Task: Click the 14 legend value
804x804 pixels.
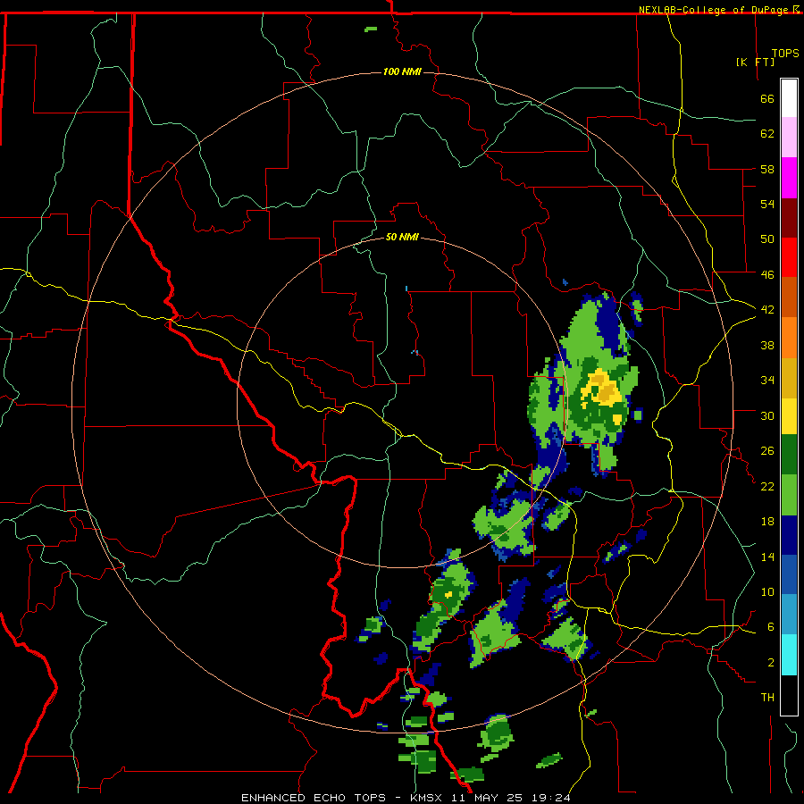Action: pyautogui.click(x=767, y=557)
